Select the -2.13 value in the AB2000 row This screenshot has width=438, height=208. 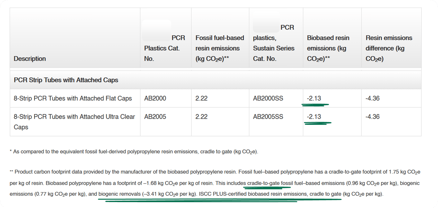pyautogui.click(x=314, y=98)
